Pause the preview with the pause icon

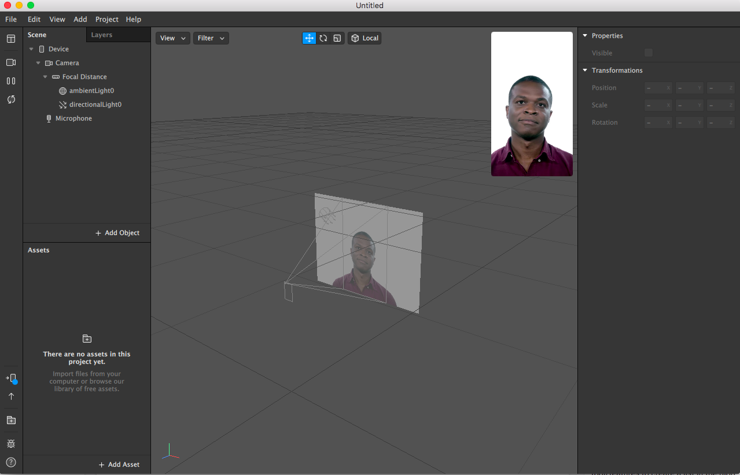[11, 81]
